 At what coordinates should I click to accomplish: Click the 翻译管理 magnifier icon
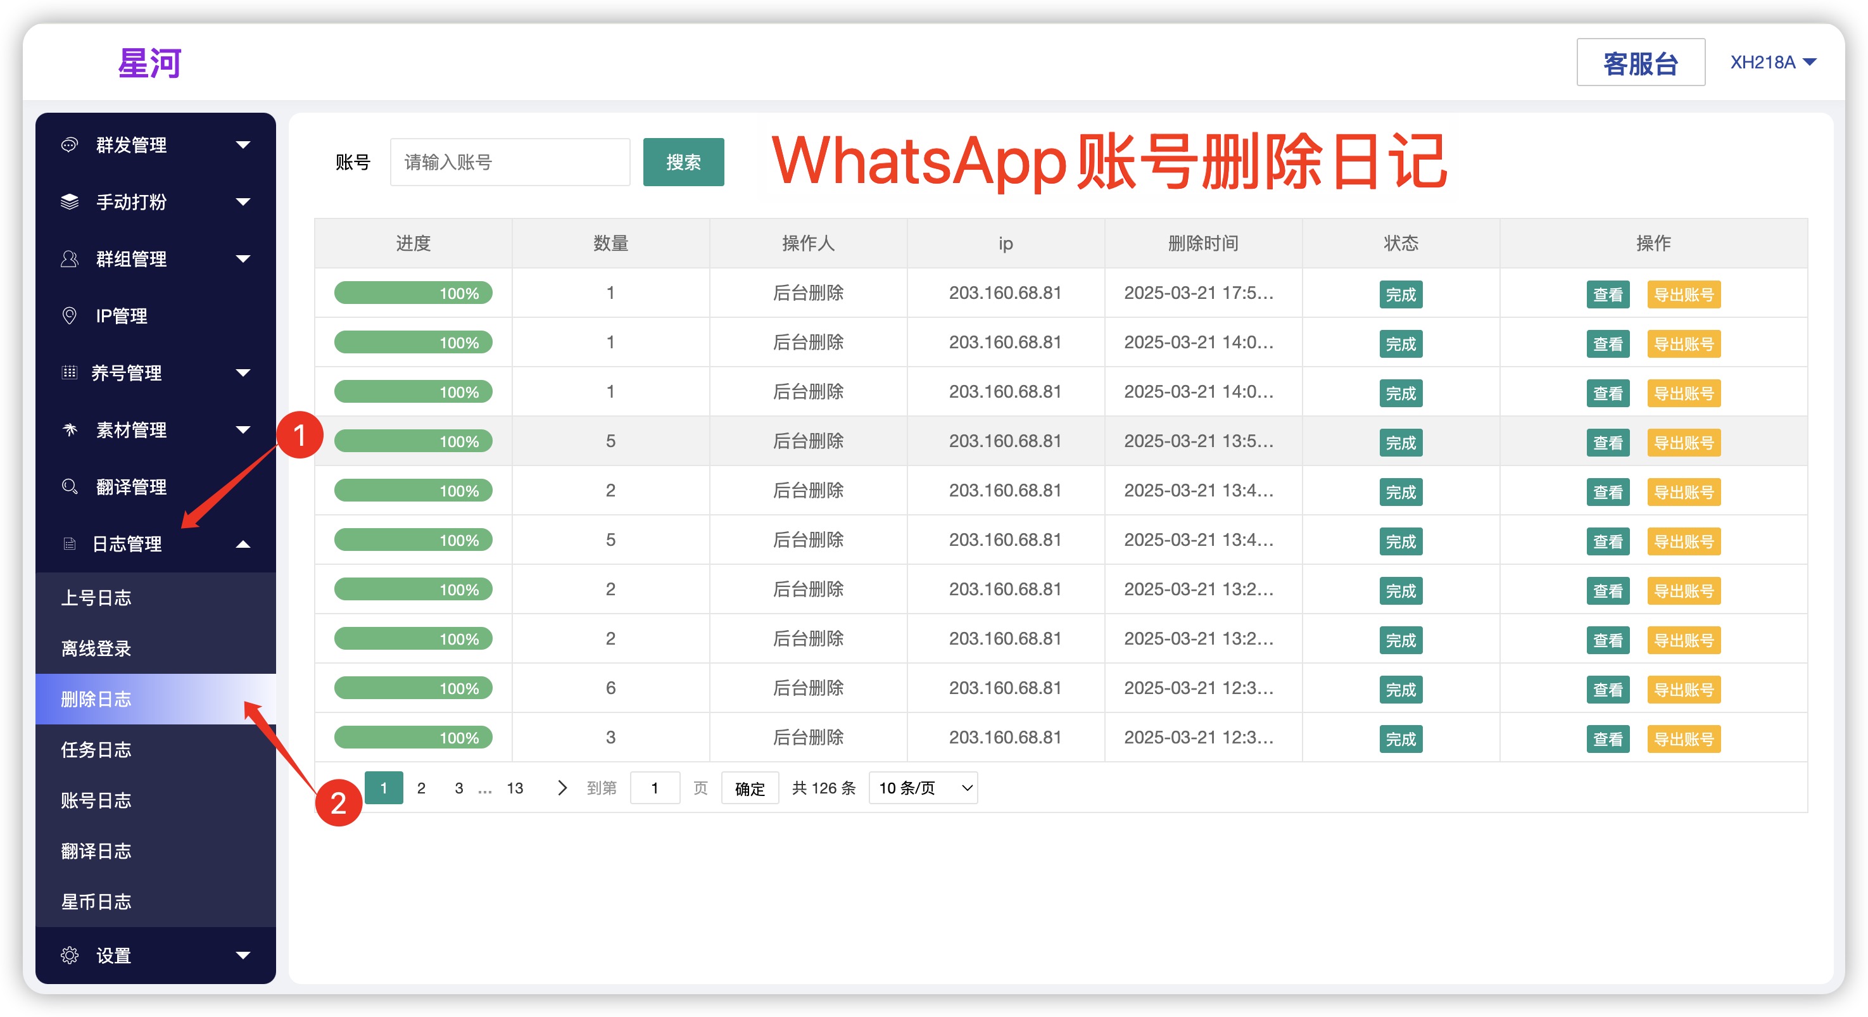coord(69,487)
